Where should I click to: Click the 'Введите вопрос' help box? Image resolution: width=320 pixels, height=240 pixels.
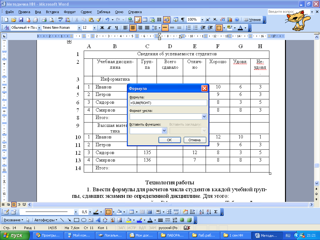click(x=289, y=12)
